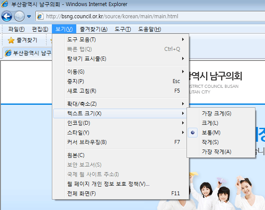Open the 즐겨찾기(A) menu in menu bar

click(93, 29)
